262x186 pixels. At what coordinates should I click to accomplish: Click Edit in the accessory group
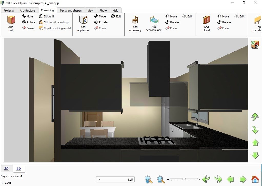pyautogui.click(x=187, y=16)
